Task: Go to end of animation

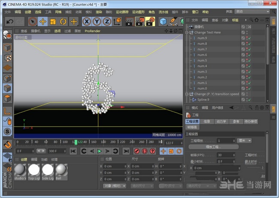Action: point(126,151)
